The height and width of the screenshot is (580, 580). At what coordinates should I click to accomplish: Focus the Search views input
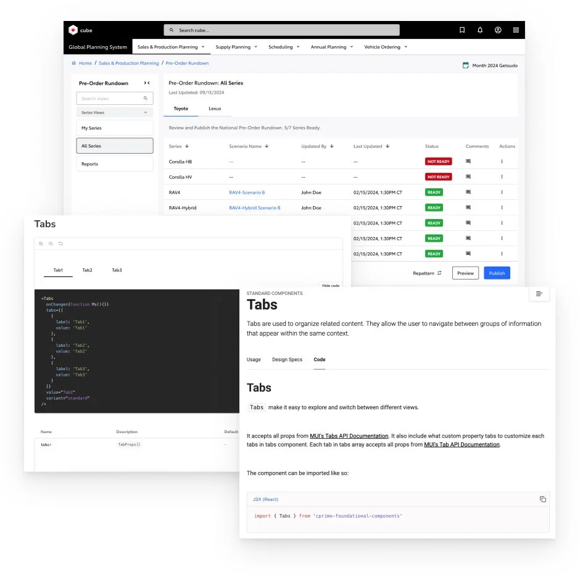(115, 98)
